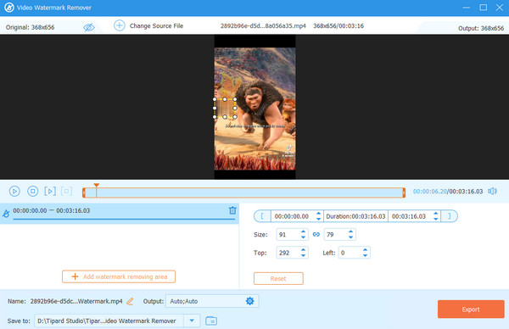Open the output folder with folder icon
This screenshot has width=509, height=329.
[211, 321]
